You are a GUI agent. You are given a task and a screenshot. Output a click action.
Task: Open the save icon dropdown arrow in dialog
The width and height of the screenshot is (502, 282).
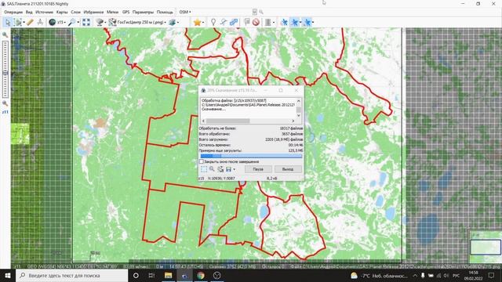coord(235,169)
